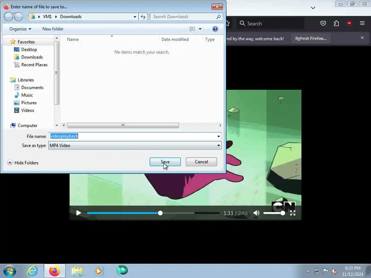Open Recent Places
The height and width of the screenshot is (278, 371).
pyautogui.click(x=34, y=64)
